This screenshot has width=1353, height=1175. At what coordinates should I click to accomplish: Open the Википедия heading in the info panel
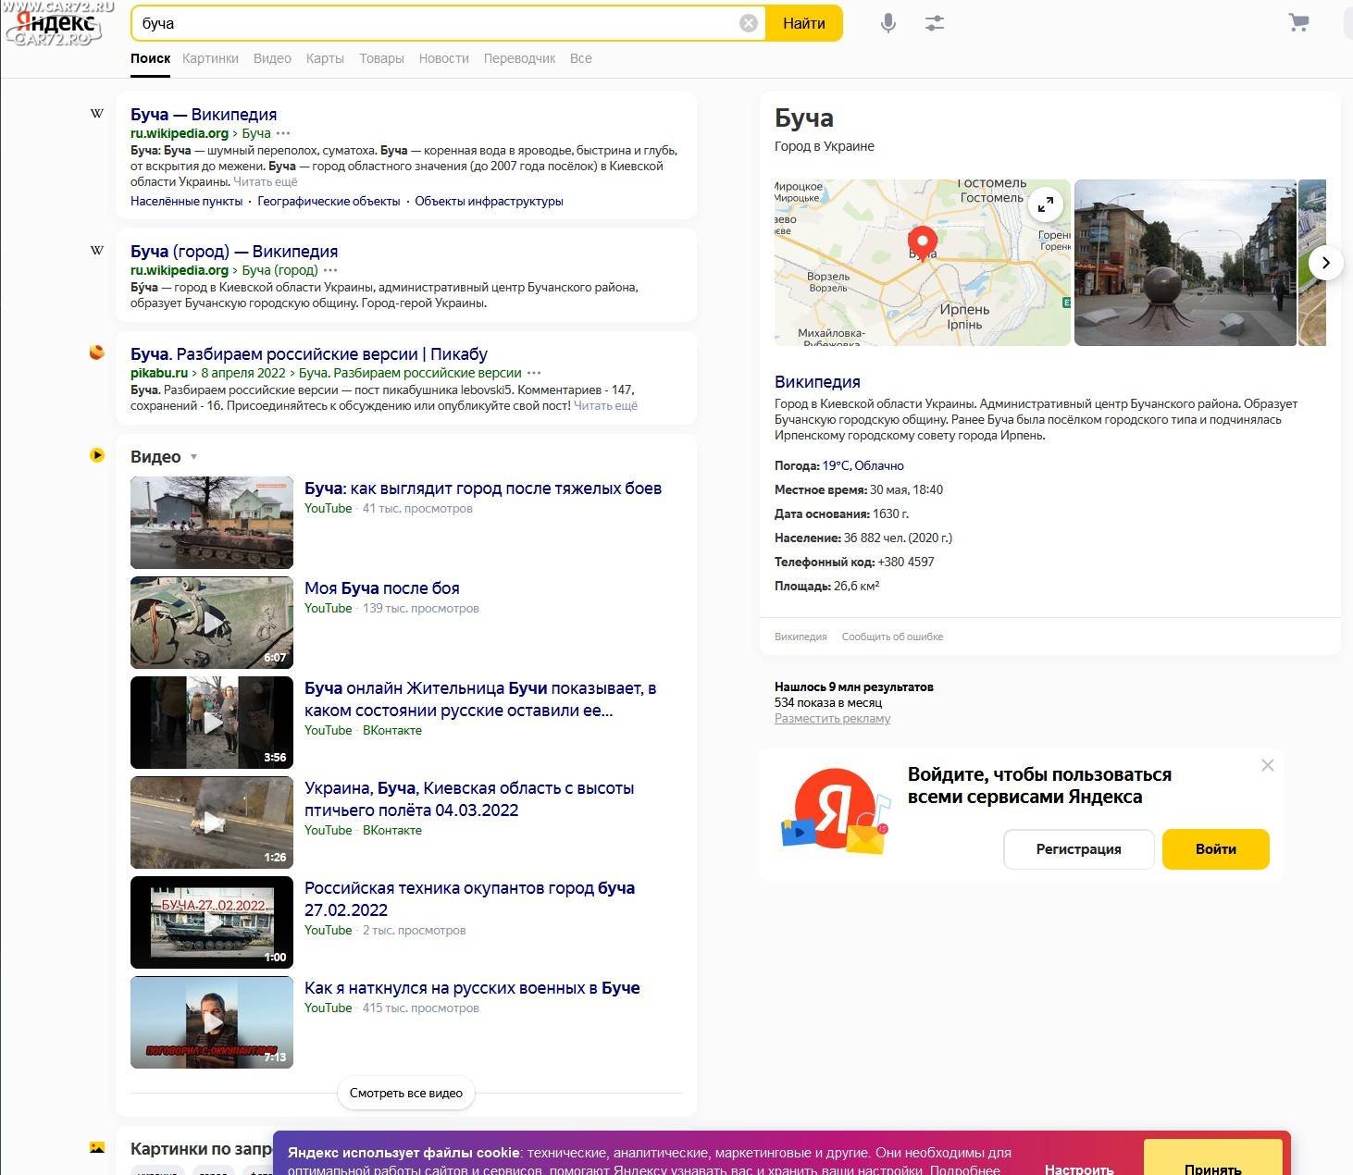[x=817, y=381]
